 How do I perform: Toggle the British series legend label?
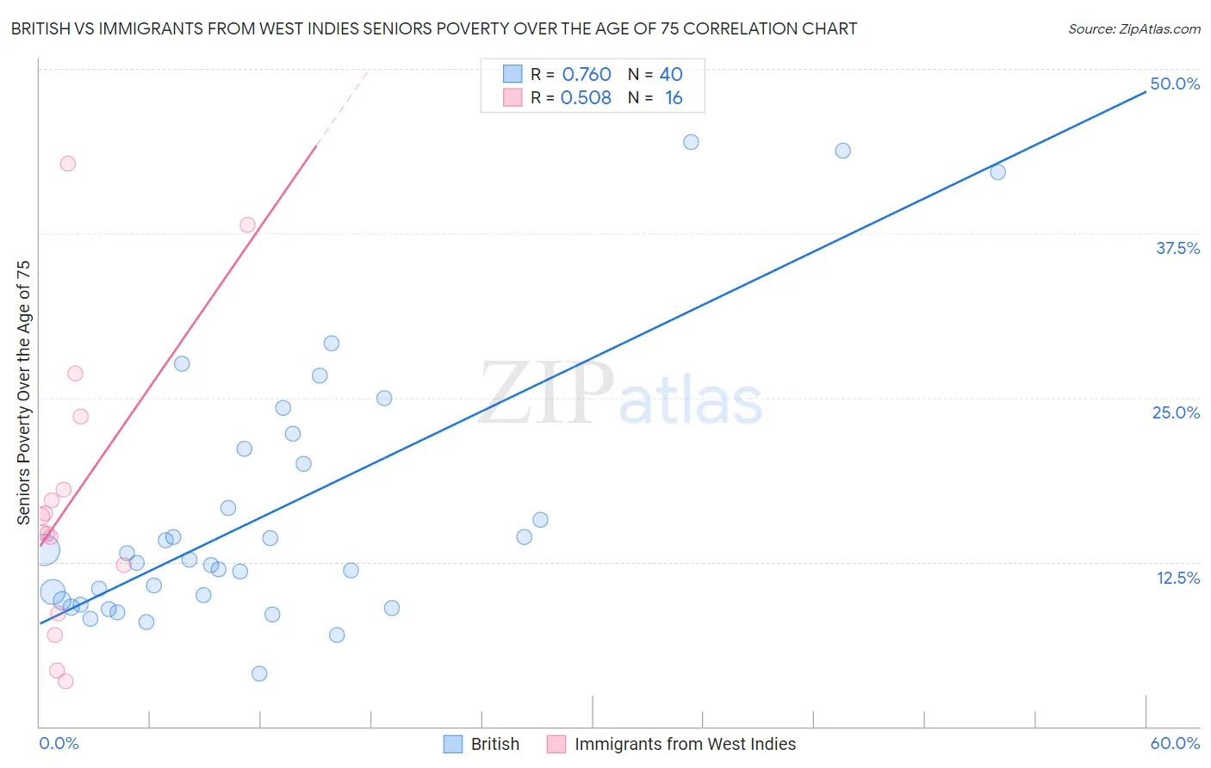point(494,744)
